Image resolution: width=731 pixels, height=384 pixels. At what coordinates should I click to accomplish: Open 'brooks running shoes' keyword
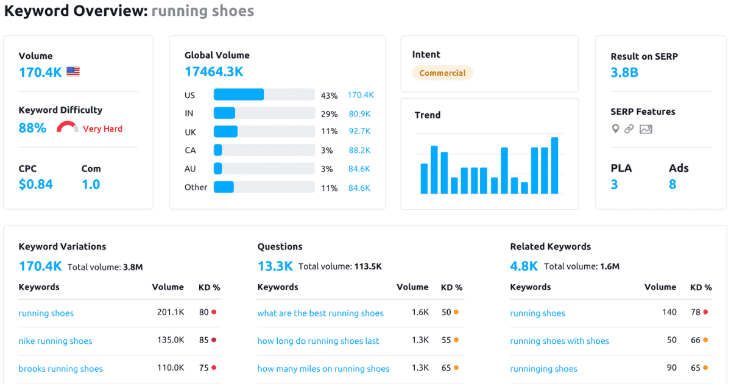click(61, 369)
